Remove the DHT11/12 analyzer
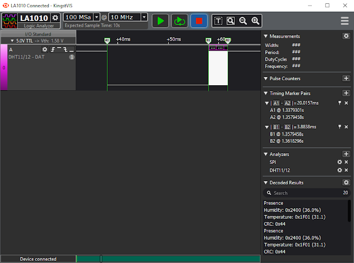Image resolution: width=354 pixels, height=263 pixels. click(346, 170)
